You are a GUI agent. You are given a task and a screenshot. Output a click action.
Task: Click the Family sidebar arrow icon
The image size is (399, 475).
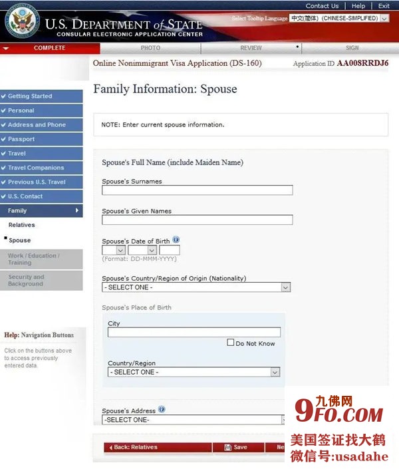pos(77,211)
